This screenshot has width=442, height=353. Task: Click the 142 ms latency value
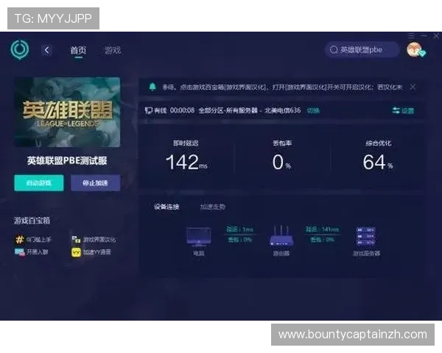click(186, 162)
